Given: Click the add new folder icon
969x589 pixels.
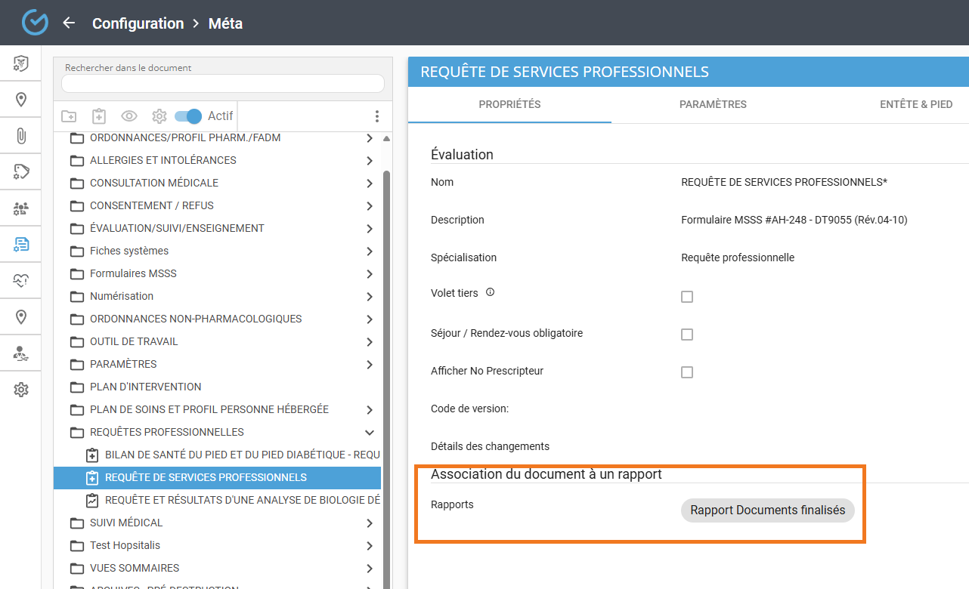Looking at the screenshot, I should click(69, 116).
